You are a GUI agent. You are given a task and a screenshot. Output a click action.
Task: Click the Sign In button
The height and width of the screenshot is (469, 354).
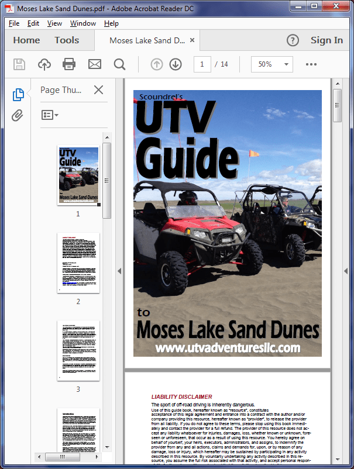326,40
